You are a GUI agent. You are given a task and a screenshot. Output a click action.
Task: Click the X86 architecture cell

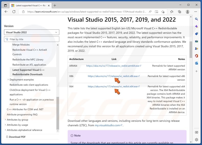click(x=71, y=76)
